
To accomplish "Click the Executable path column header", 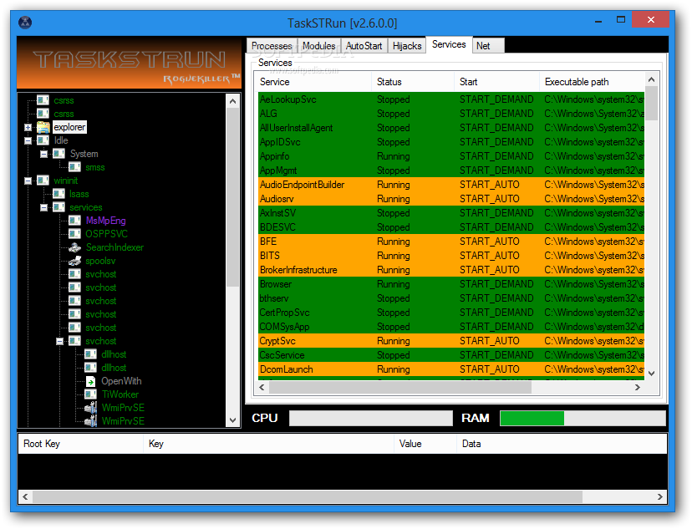I will 592,82.
